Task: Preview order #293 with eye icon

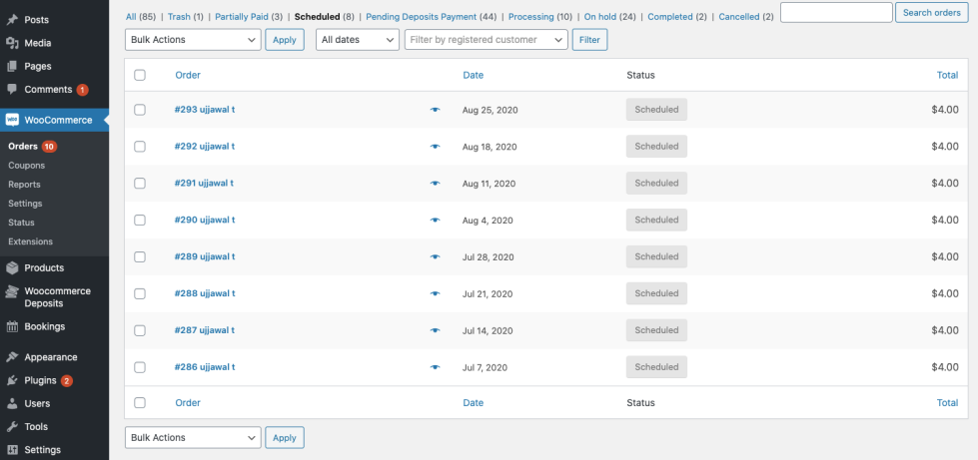Action: pyautogui.click(x=435, y=110)
